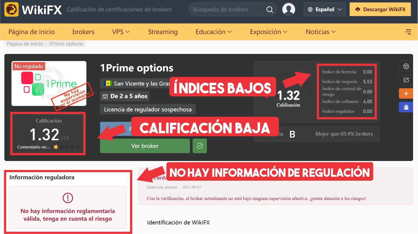This screenshot has width=418, height=234.
Task: Click Página de inicio breadcrumb link
Action: tap(25, 44)
